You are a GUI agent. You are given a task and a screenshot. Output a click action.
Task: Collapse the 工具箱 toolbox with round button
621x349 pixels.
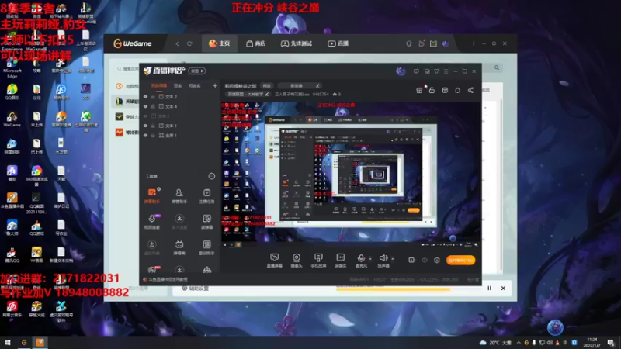click(x=211, y=176)
